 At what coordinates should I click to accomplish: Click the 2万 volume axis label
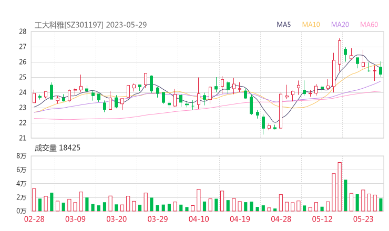tap(22, 197)
